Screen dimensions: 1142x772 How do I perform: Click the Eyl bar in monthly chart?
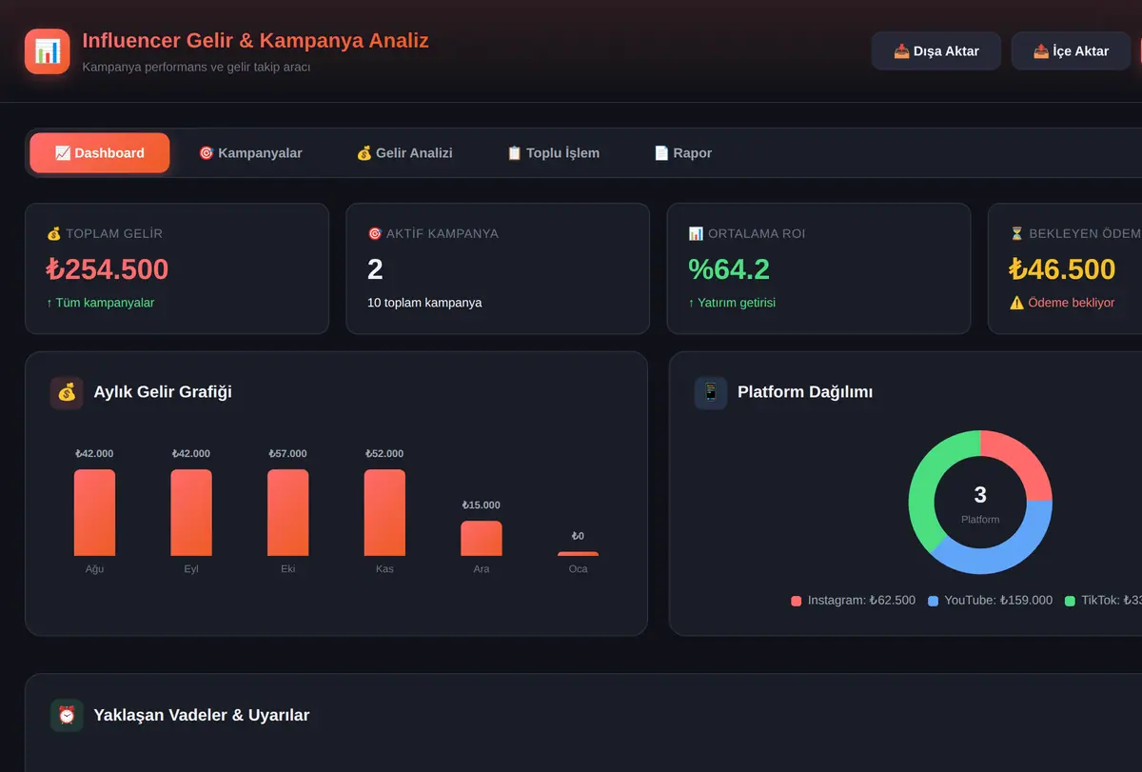pyautogui.click(x=191, y=512)
